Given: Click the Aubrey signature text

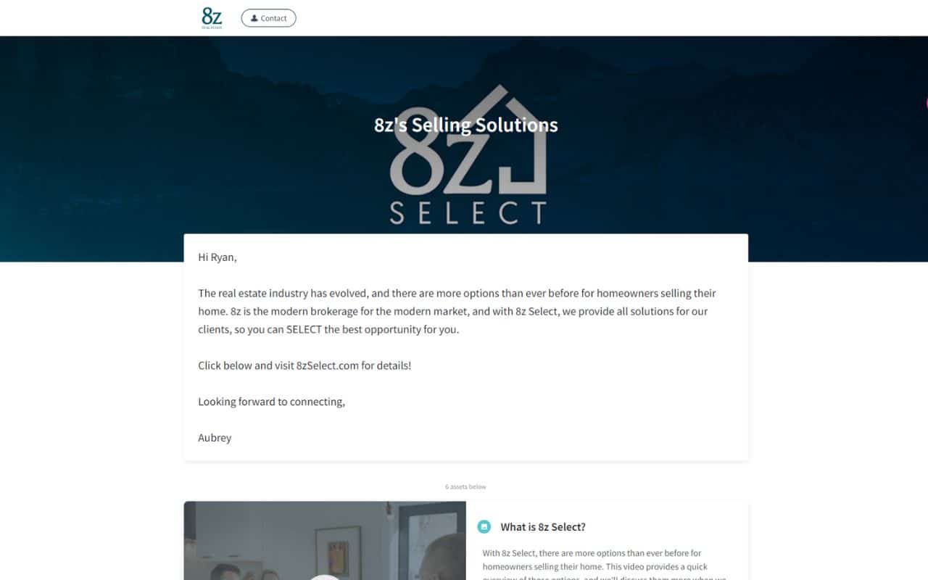Looking at the screenshot, I should [x=215, y=438].
